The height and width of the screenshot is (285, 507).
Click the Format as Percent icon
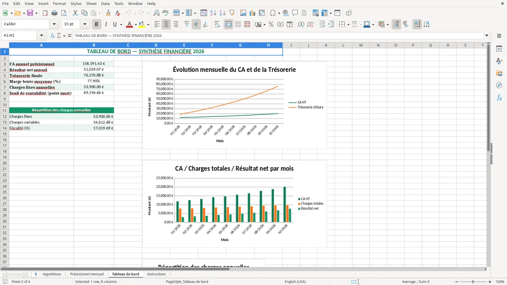(x=271, y=24)
